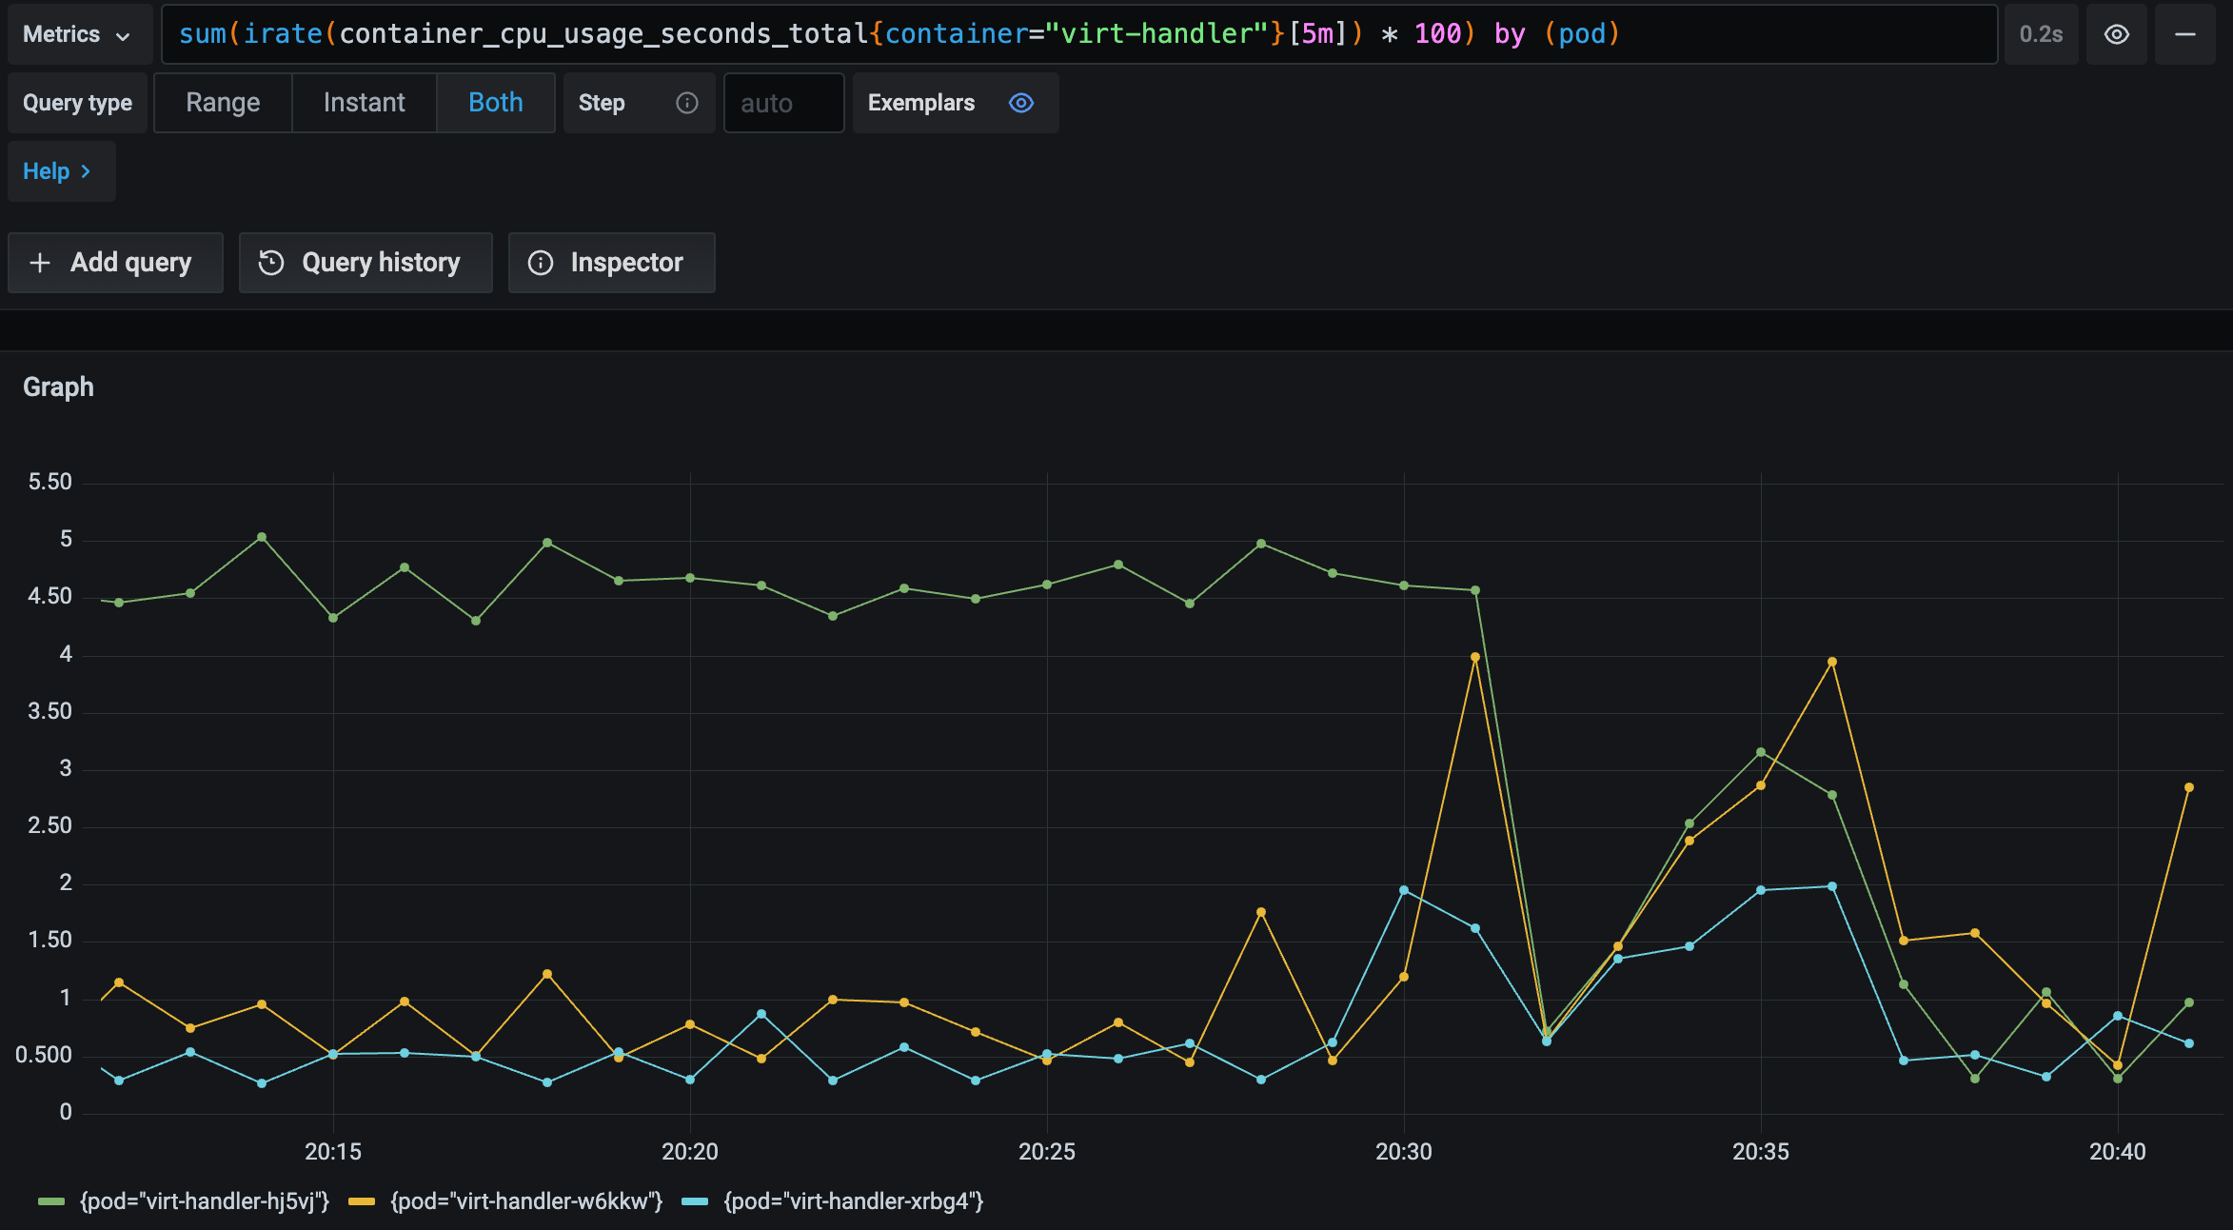Select Both query type
This screenshot has width=2233, height=1230.
pos(495,103)
